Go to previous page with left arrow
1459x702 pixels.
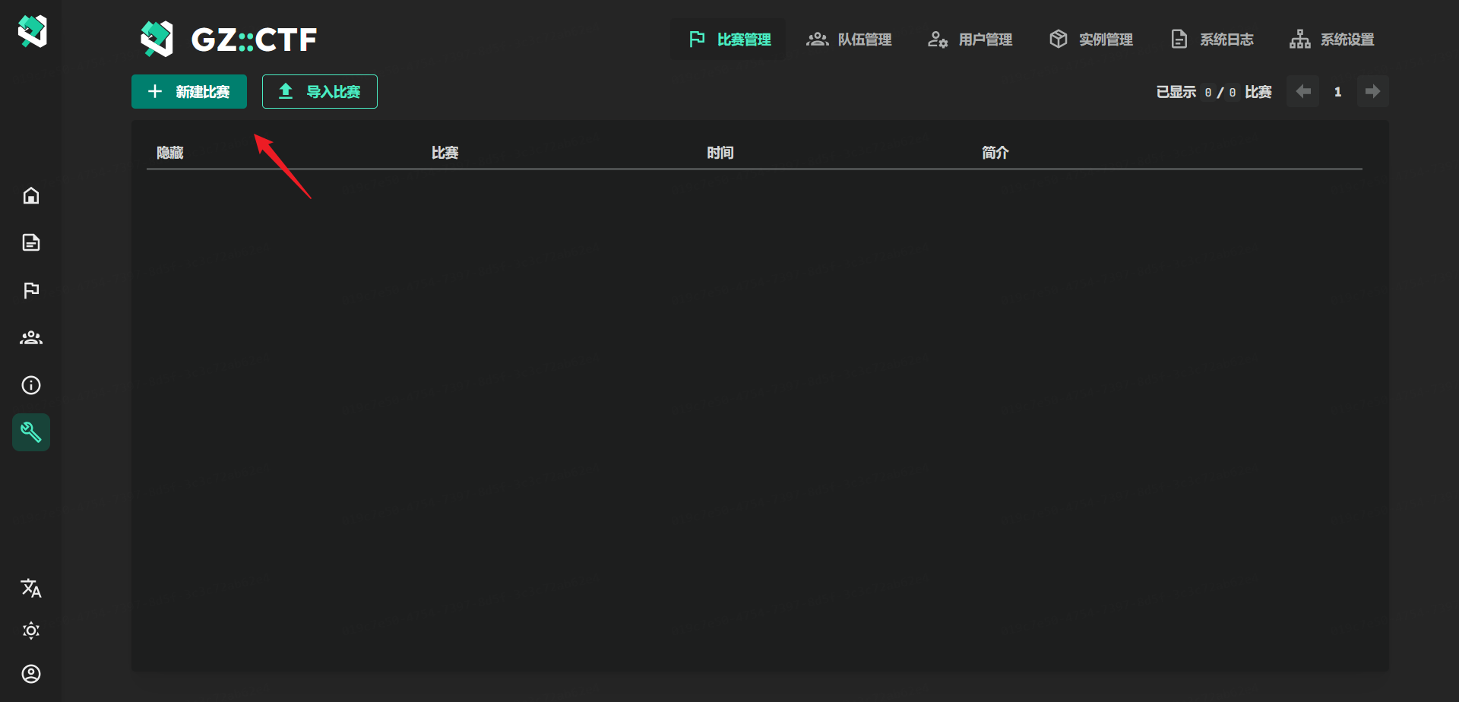1302,92
